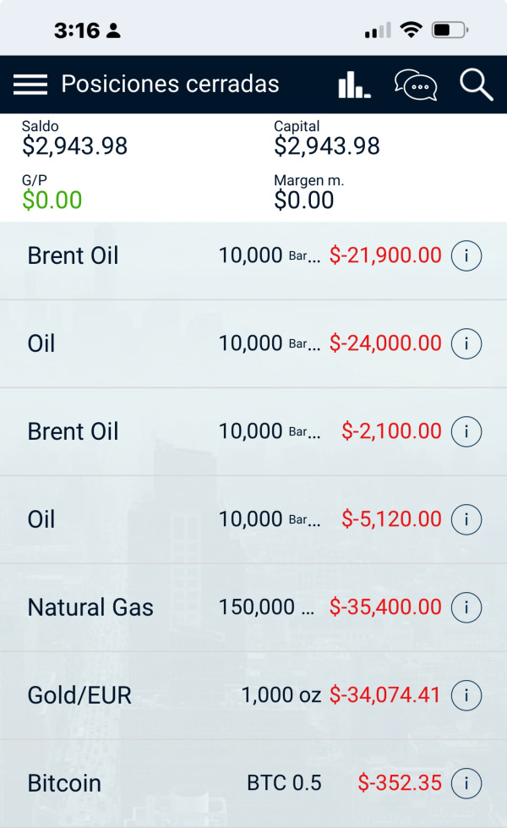Open the hamburger navigation menu
507x828 pixels.
click(30, 84)
